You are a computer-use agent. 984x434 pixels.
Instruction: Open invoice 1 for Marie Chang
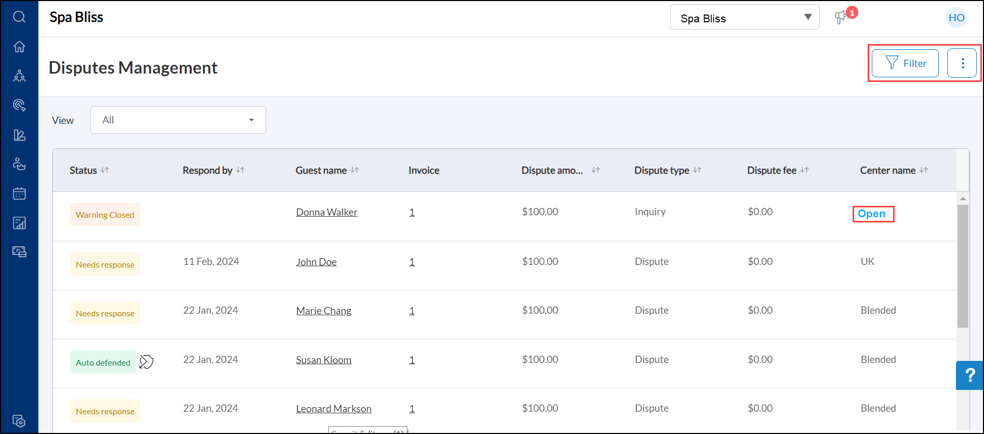click(412, 311)
